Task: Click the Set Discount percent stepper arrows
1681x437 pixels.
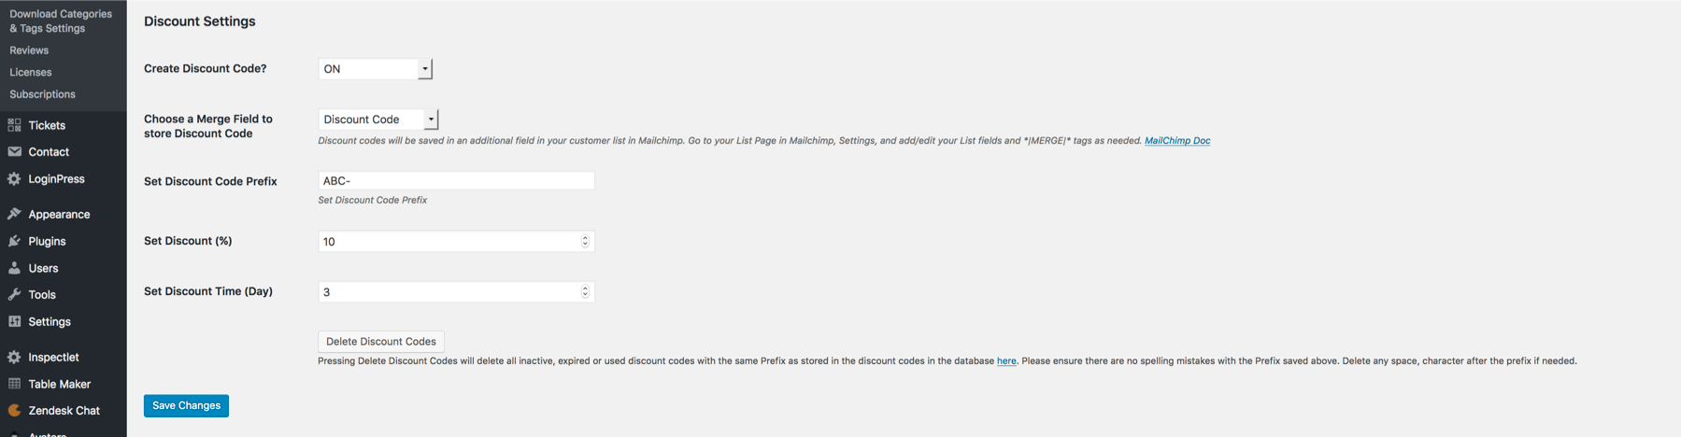Action: 585,241
